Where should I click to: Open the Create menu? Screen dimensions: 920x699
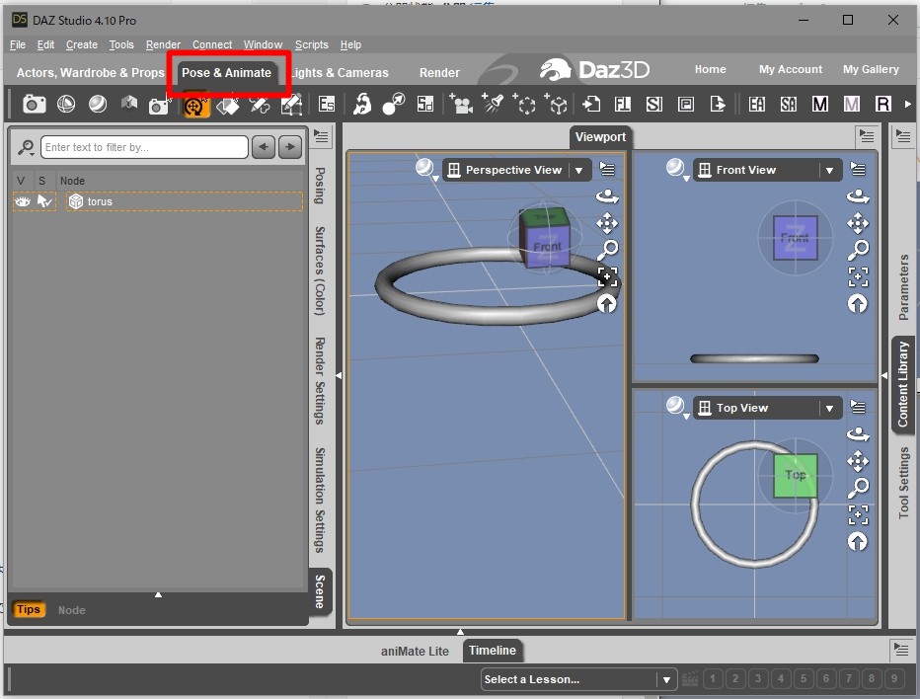coord(82,44)
